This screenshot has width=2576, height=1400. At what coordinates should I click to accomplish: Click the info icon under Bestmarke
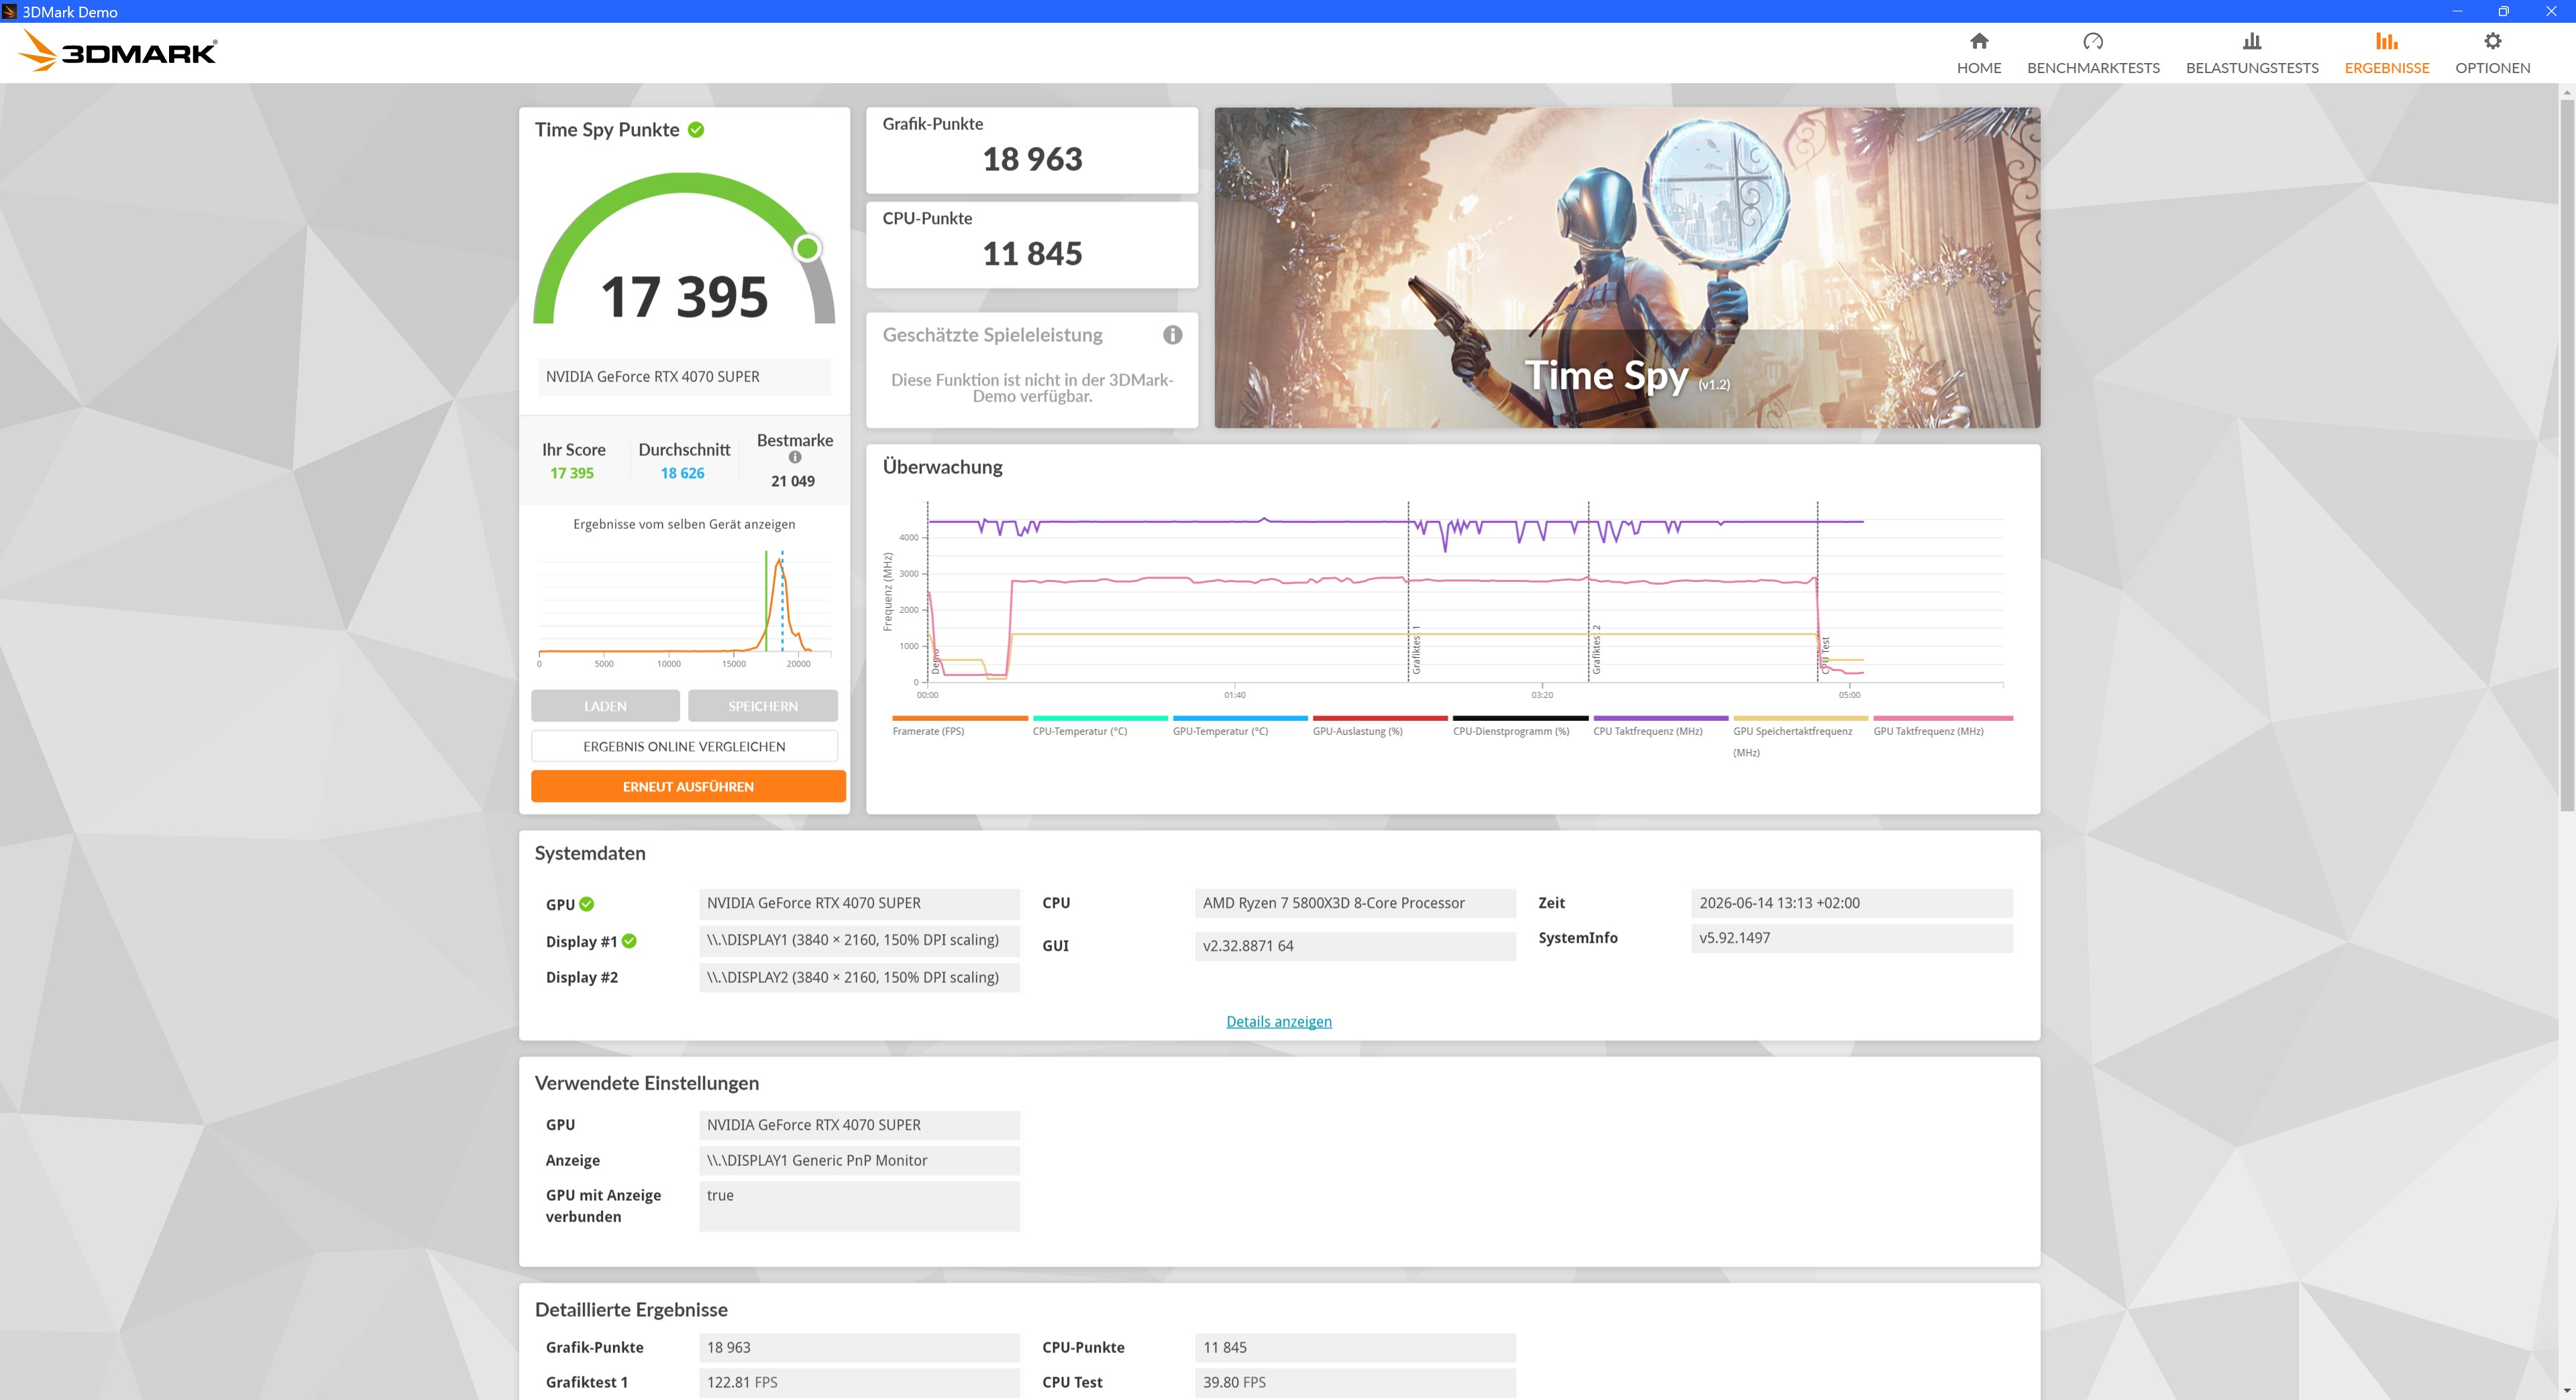coord(795,458)
